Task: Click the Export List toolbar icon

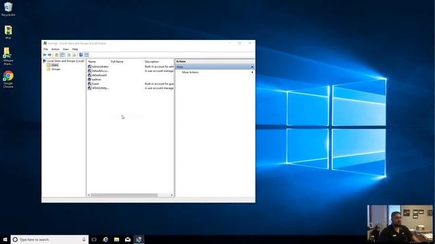Action: coord(74,55)
